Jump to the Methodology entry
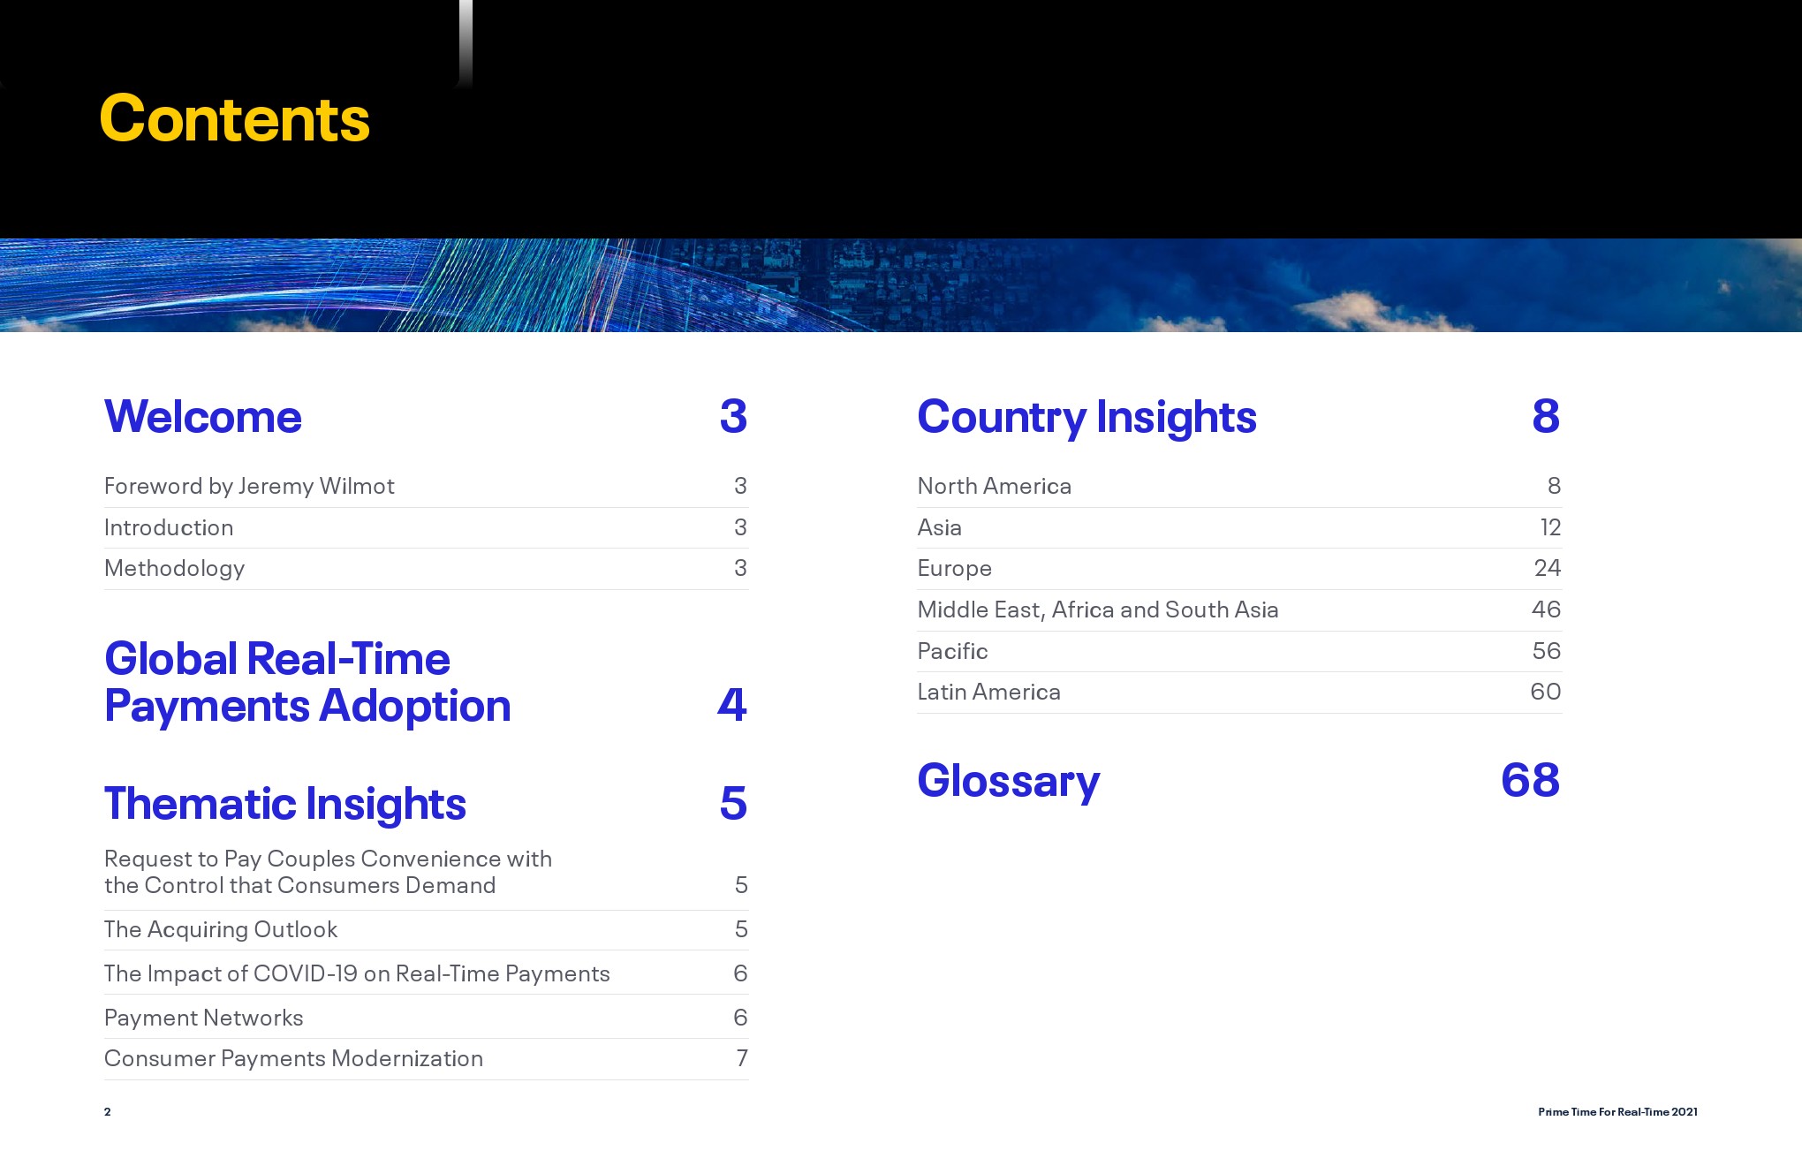 [x=174, y=568]
